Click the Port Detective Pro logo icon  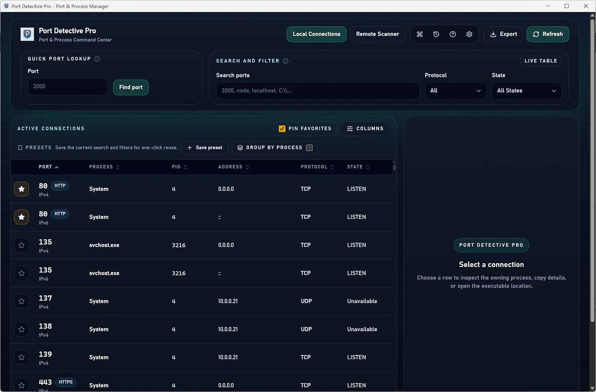[x=27, y=34]
